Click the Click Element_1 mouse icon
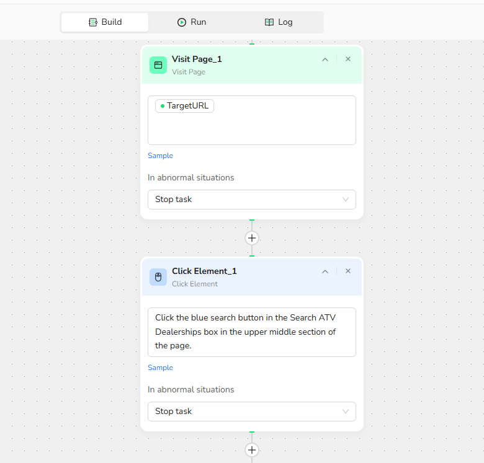Viewport: 484px width, 463px height. pos(158,277)
